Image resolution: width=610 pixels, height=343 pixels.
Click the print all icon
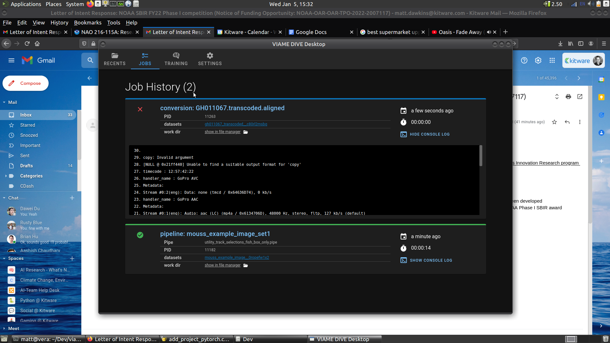tap(568, 97)
